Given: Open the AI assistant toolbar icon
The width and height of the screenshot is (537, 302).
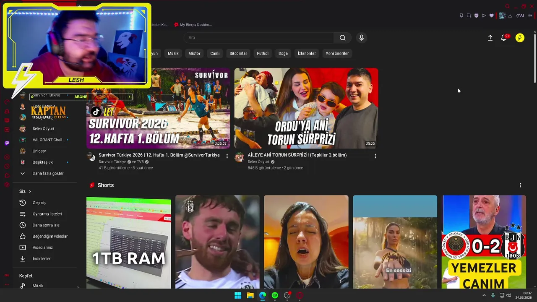Looking at the screenshot, I should pyautogui.click(x=520, y=16).
